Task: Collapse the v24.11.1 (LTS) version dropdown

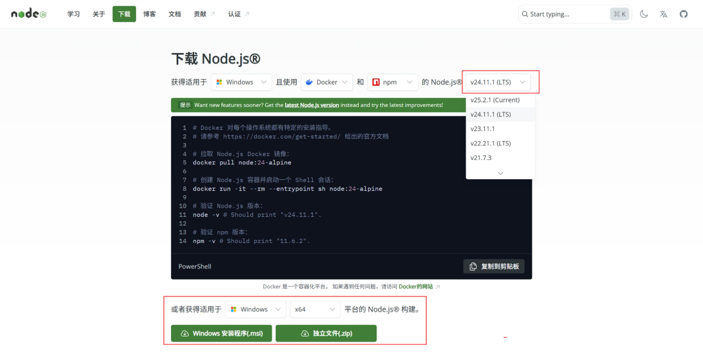Action: point(498,82)
